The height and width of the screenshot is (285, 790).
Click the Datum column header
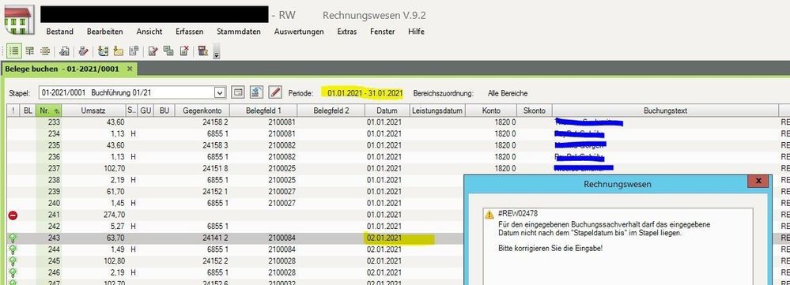click(x=387, y=111)
